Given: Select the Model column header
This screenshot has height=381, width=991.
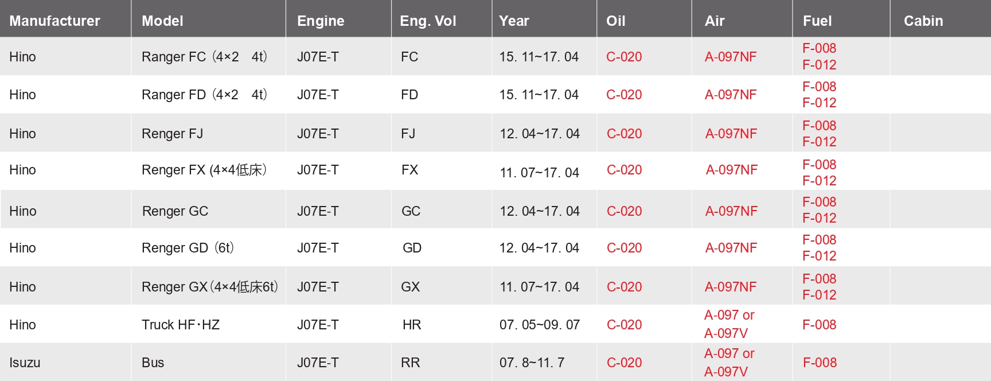Looking at the screenshot, I should pos(162,21).
